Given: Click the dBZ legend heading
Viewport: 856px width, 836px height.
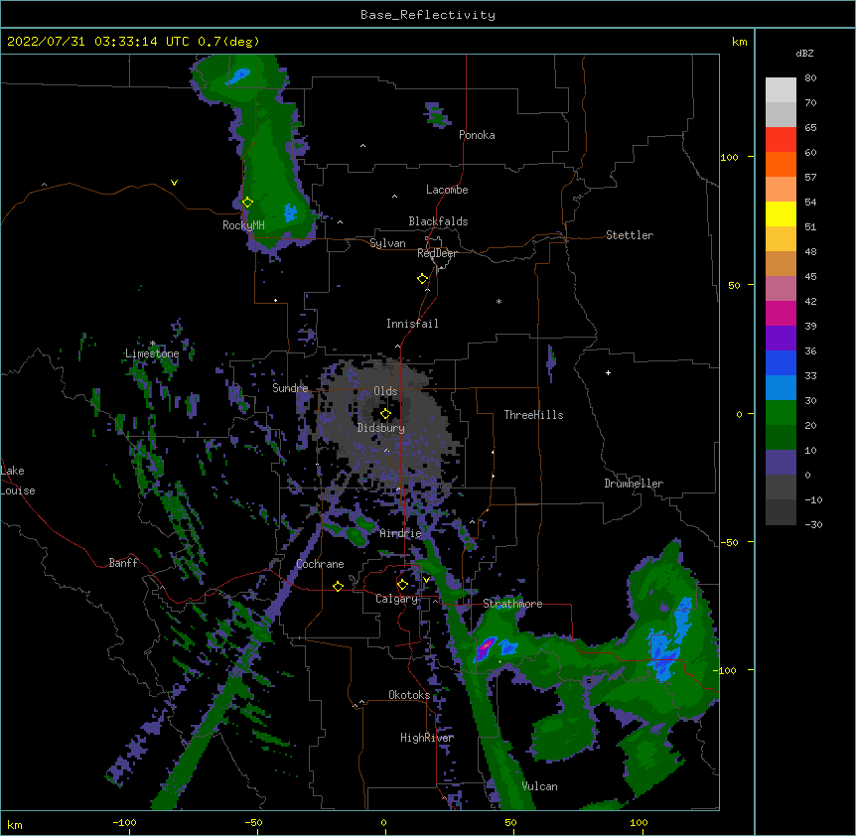Looking at the screenshot, I should (804, 53).
